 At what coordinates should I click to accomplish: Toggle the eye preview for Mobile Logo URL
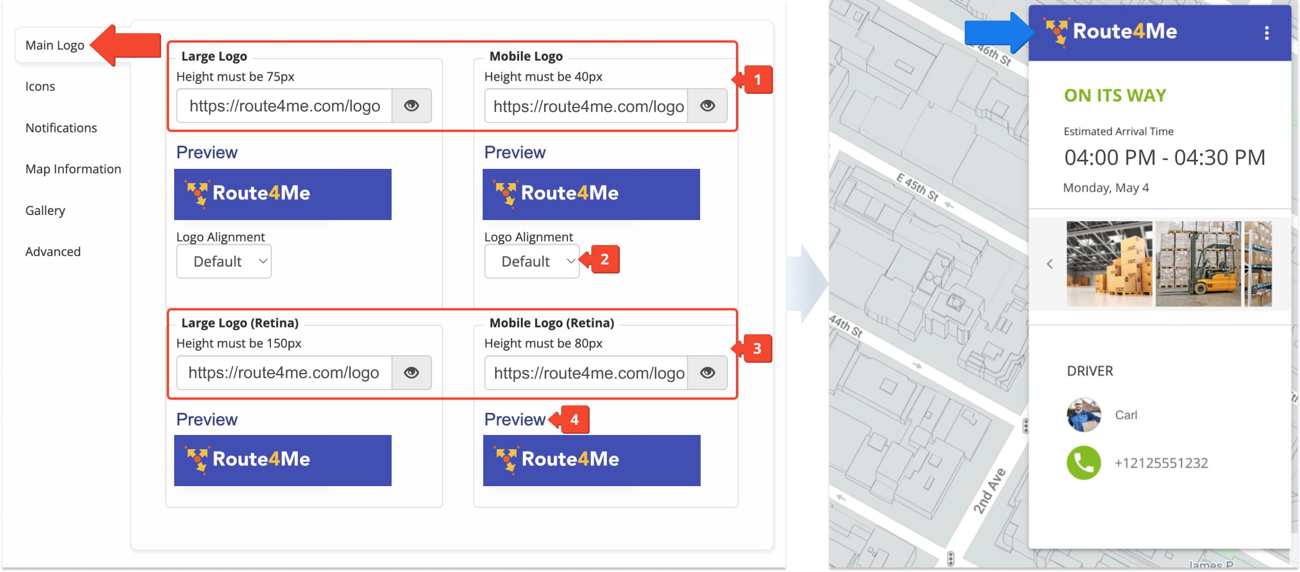pyautogui.click(x=707, y=106)
